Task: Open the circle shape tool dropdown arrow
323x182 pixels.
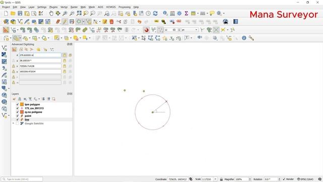Action: [83, 22]
